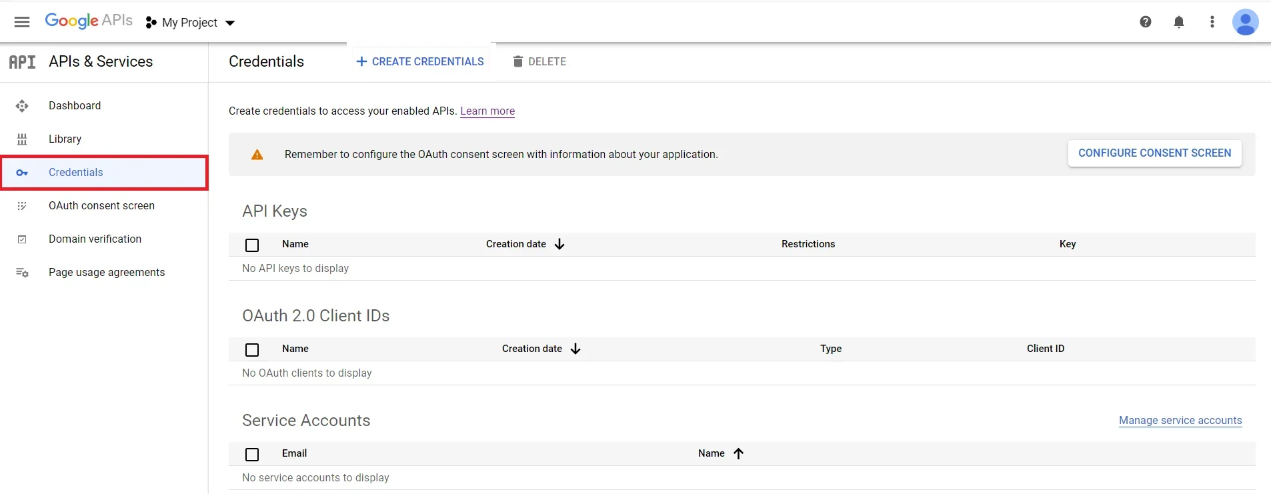
Task: Click the Restrictions column header
Action: coord(808,244)
